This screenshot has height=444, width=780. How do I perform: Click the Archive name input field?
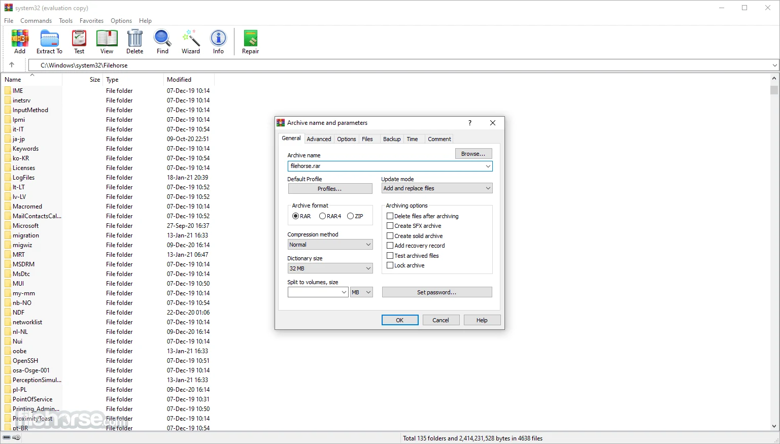390,166
